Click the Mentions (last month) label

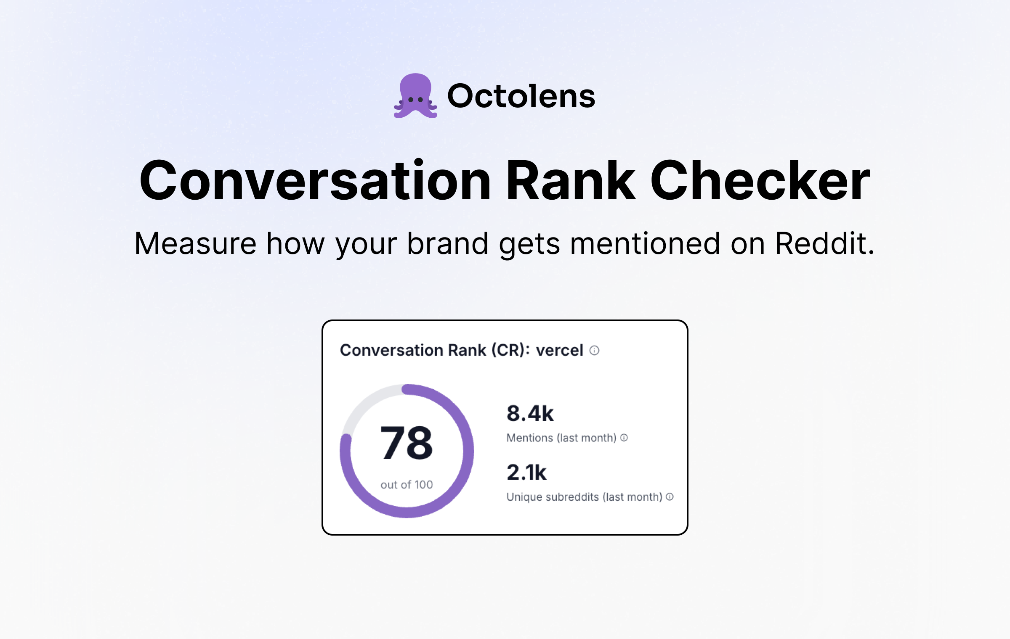point(561,438)
